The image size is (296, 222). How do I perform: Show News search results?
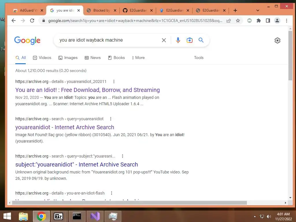click(x=93, y=58)
